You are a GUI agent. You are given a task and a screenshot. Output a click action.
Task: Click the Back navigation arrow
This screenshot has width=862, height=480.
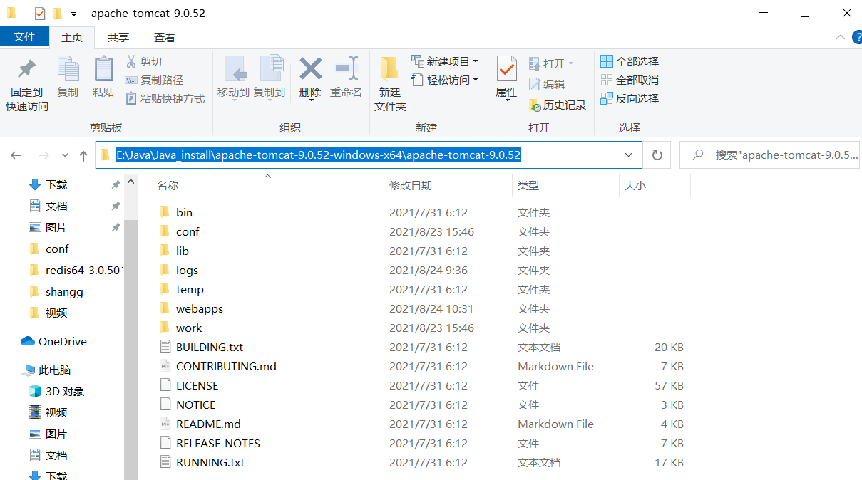[x=16, y=155]
